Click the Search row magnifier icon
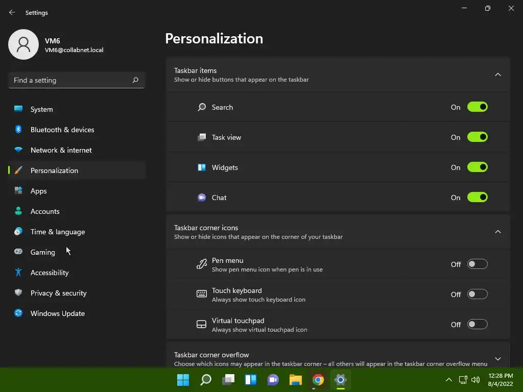 [201, 107]
